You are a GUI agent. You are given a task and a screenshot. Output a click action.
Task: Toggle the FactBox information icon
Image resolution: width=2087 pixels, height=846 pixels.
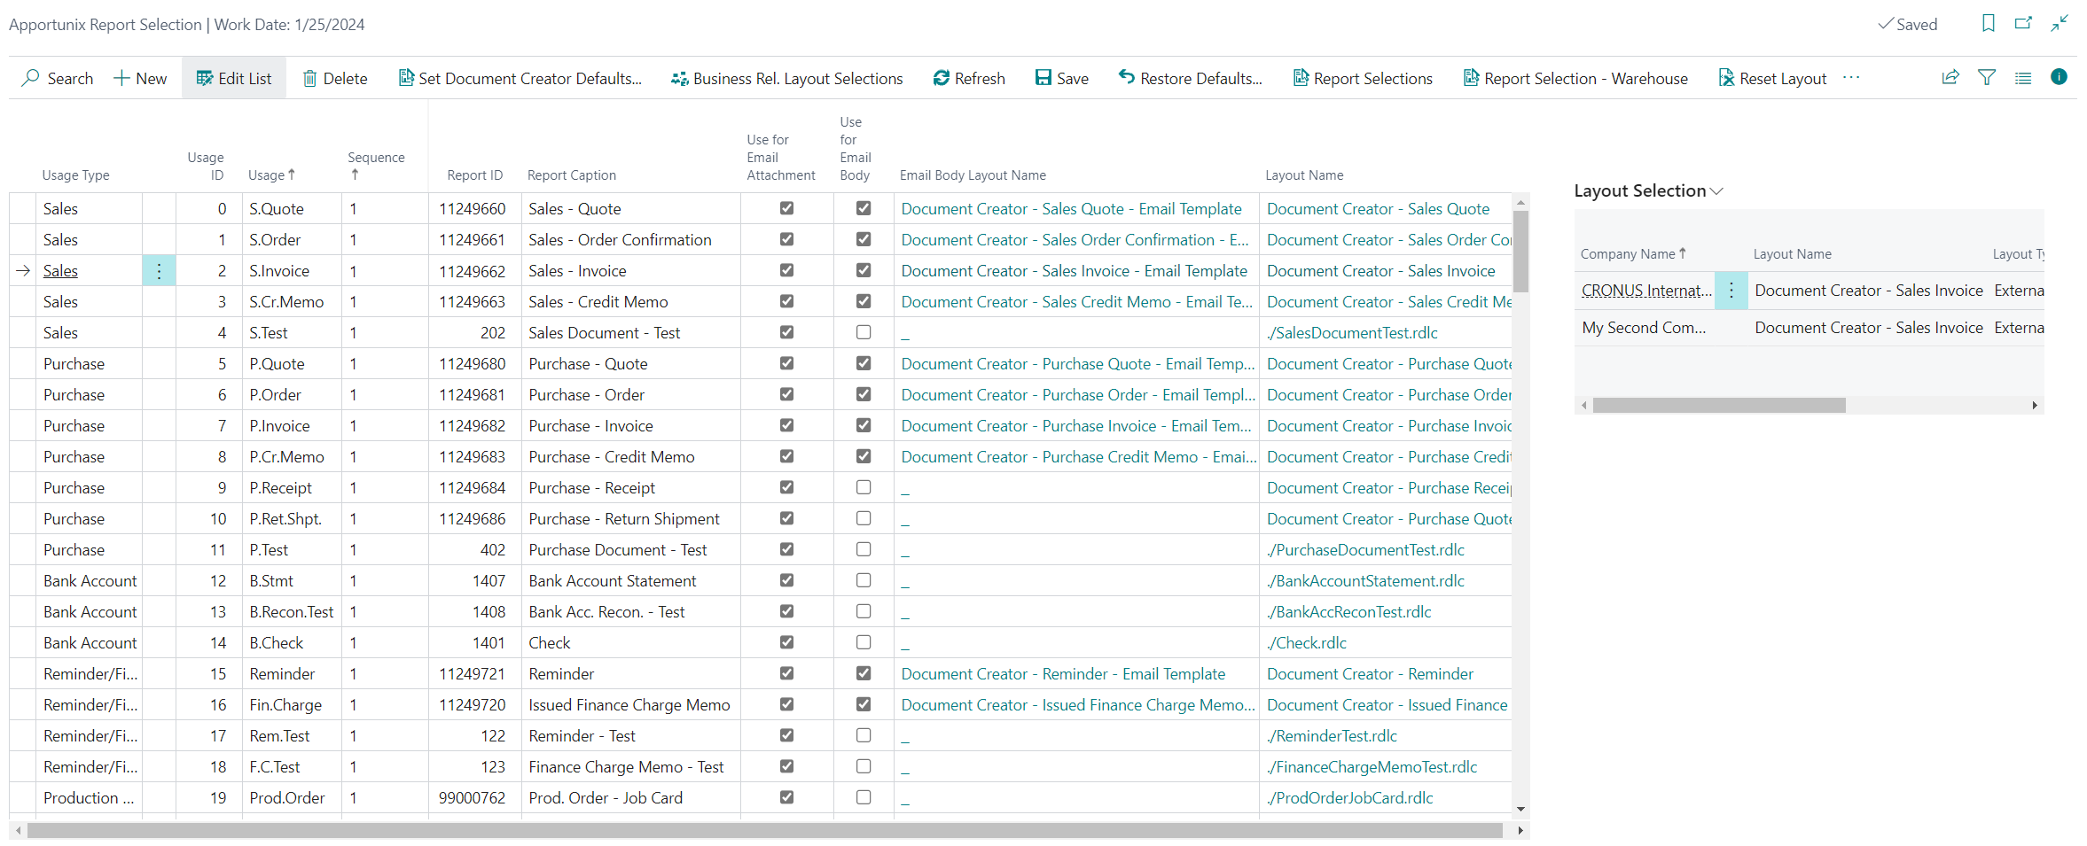[x=2060, y=77]
